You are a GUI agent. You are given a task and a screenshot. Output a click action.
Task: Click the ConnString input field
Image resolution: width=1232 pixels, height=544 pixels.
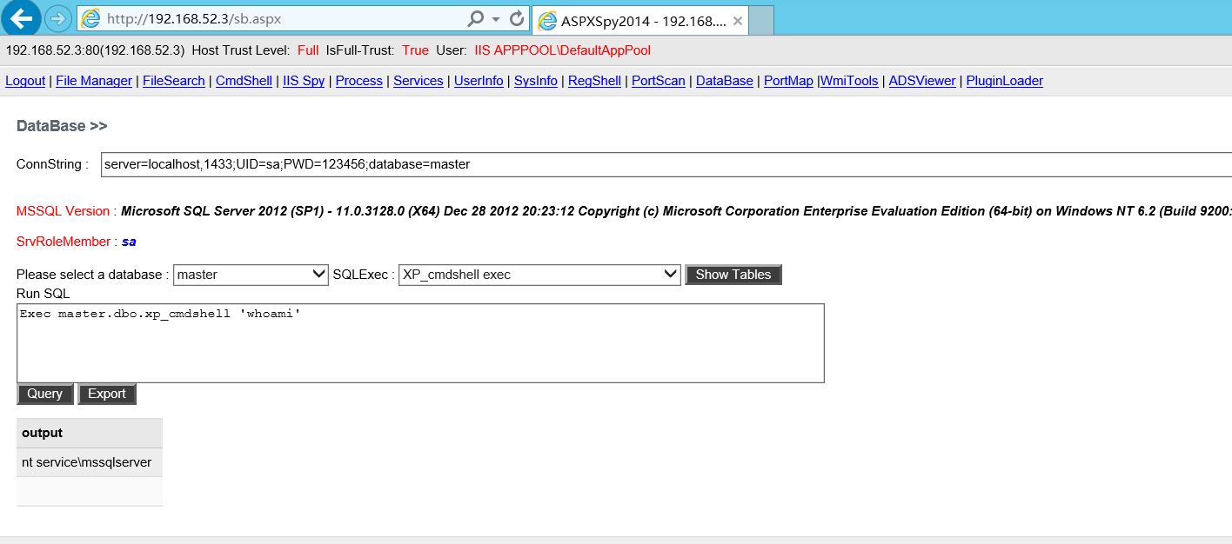click(666, 164)
